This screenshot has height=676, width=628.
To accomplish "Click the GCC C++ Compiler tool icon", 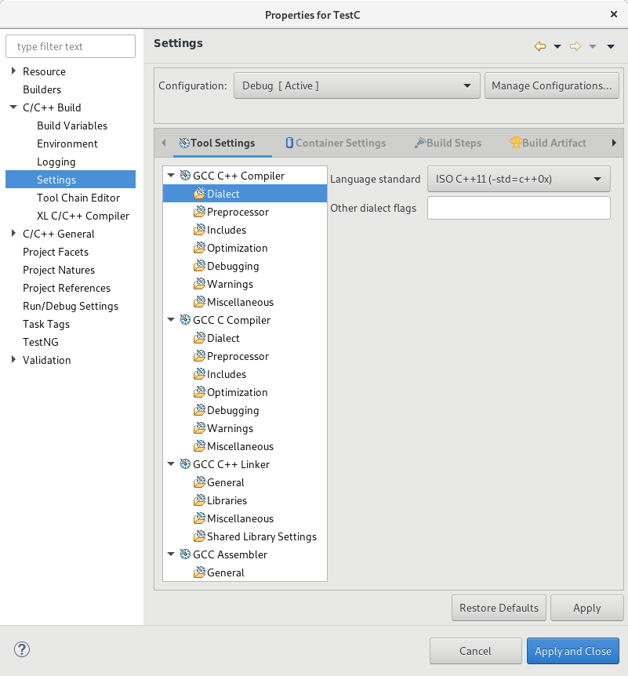I will click(x=185, y=176).
